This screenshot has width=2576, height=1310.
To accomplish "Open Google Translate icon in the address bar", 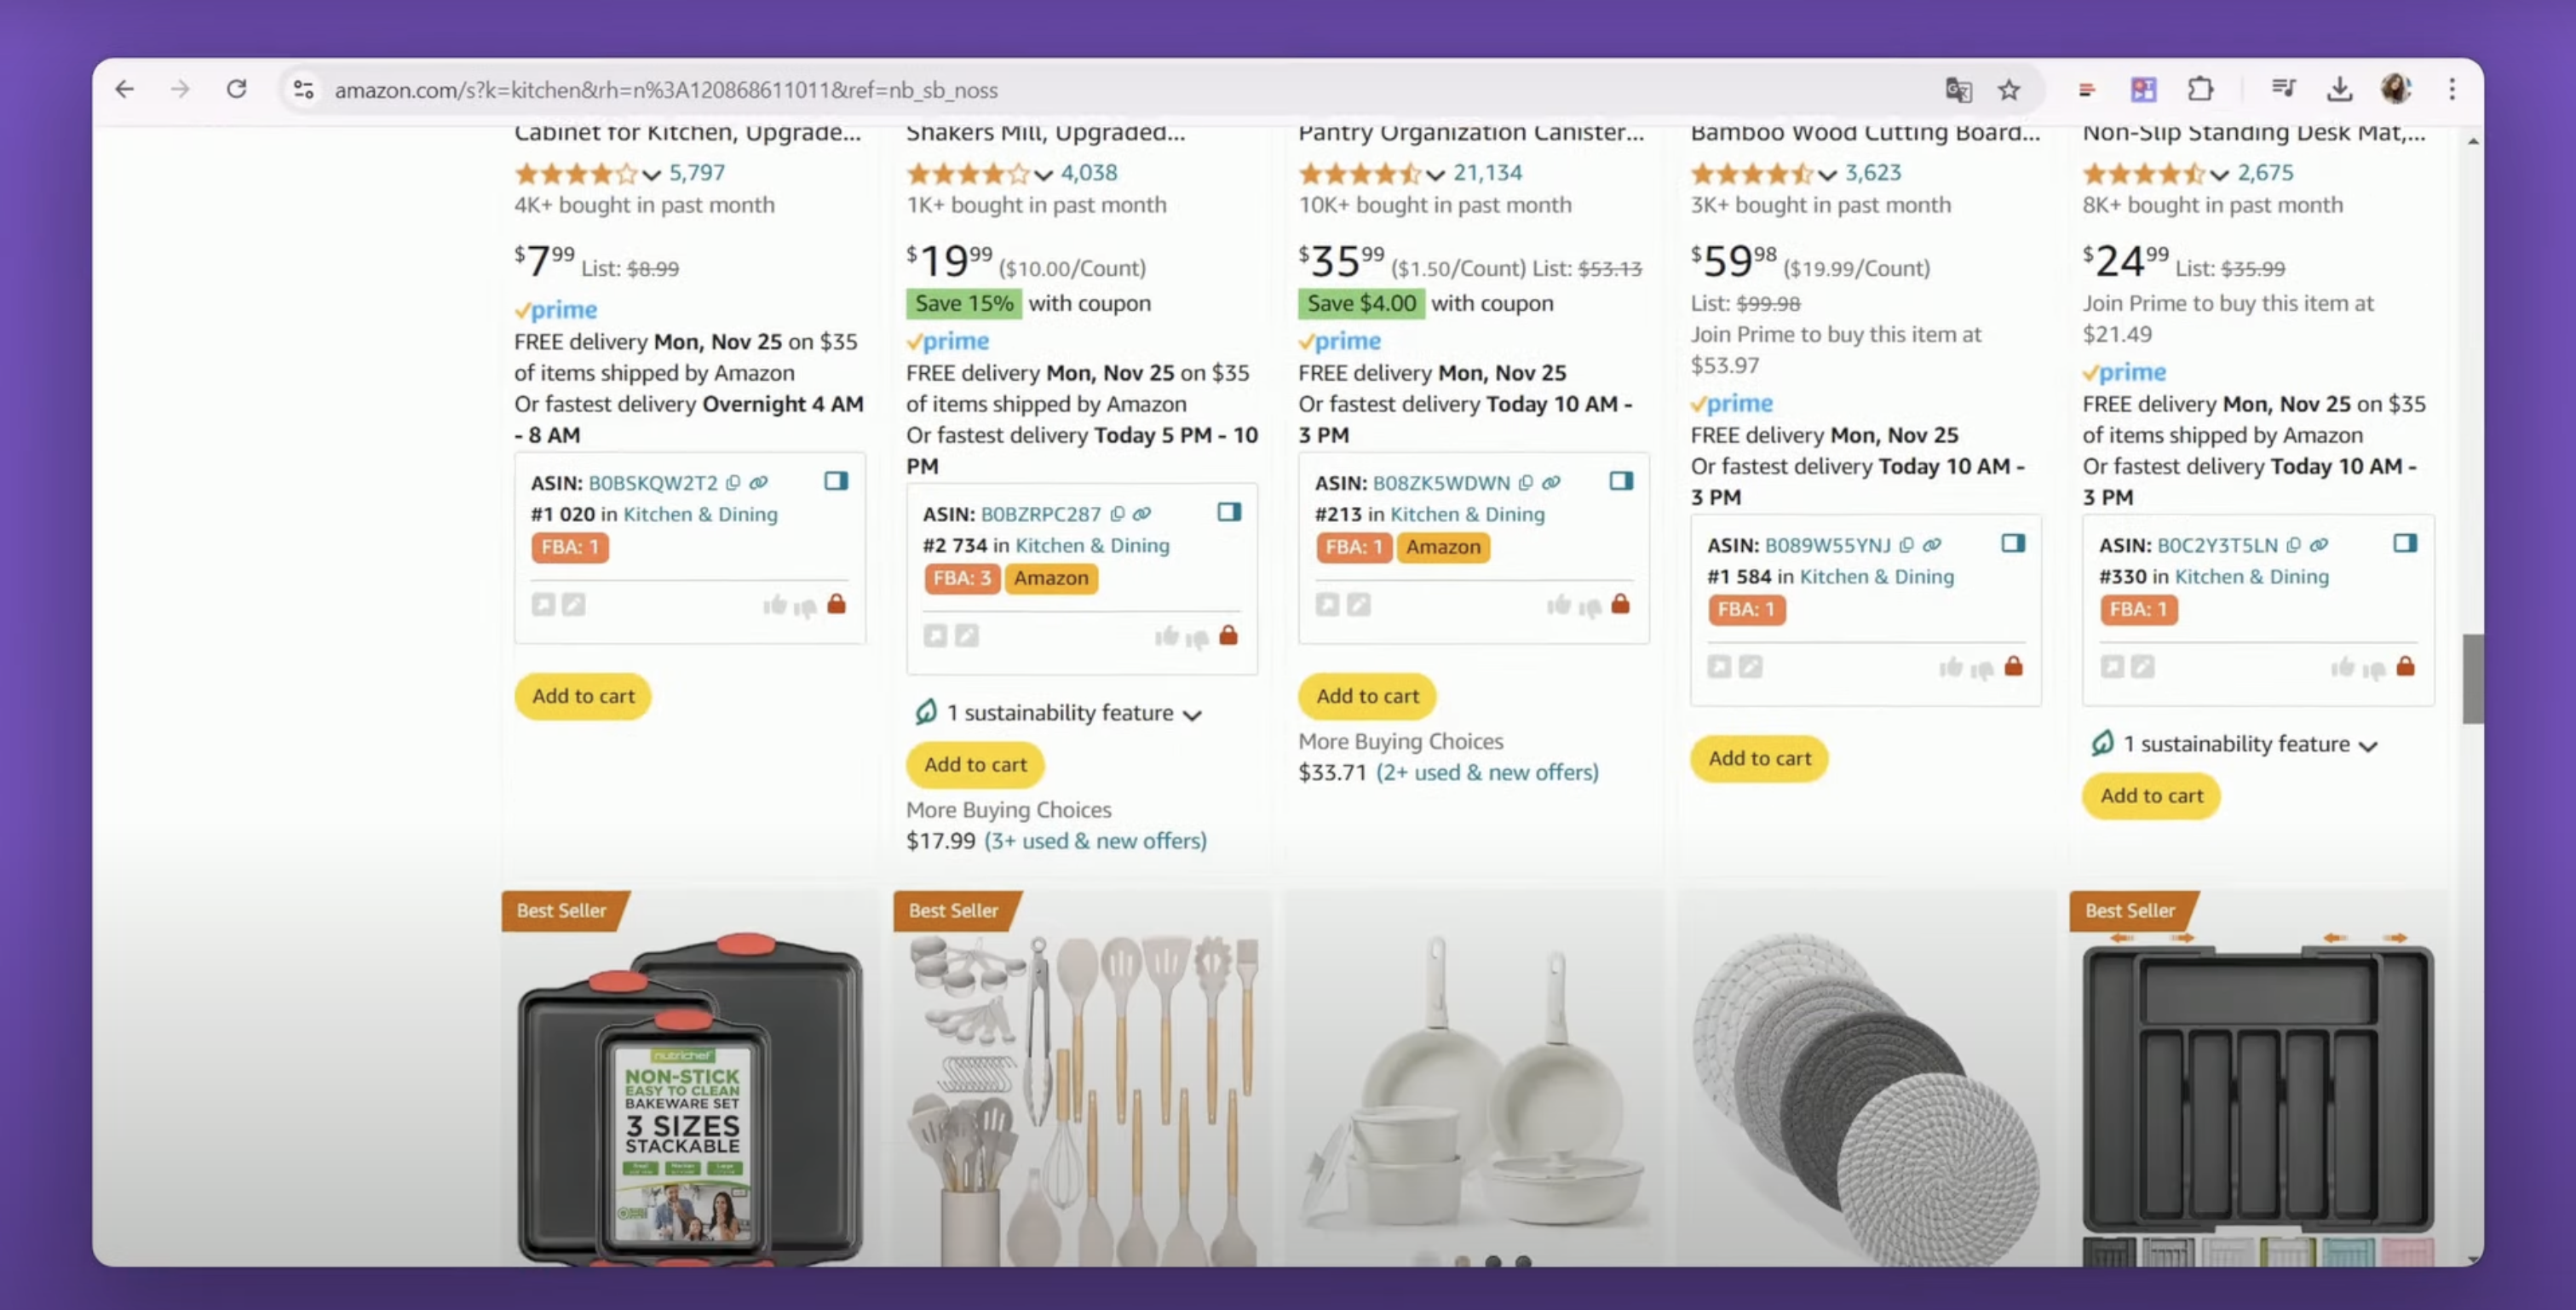I will click(1958, 89).
